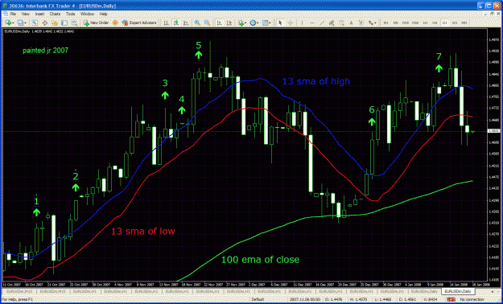Select the '13 sma of high' label
The width and height of the screenshot is (503, 304).
316,81
